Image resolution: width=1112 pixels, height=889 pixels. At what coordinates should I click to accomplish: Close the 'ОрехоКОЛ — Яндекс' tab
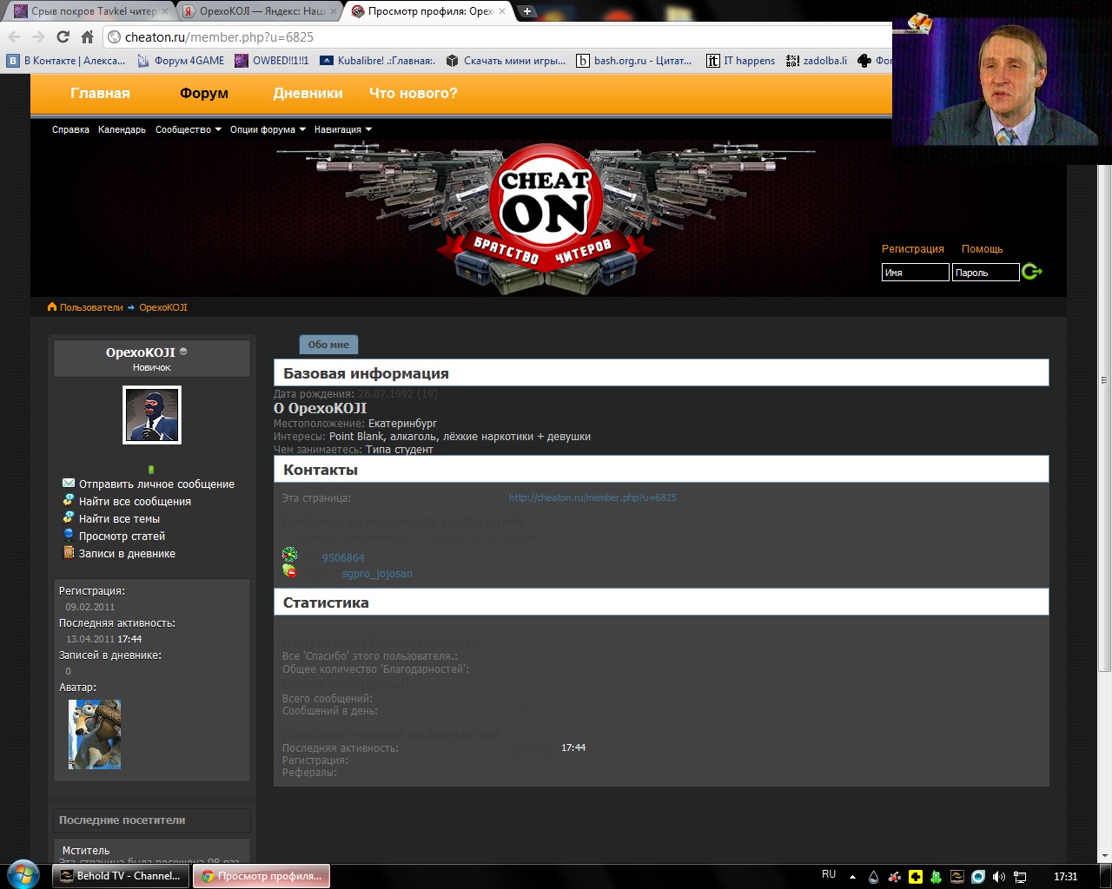click(x=334, y=11)
